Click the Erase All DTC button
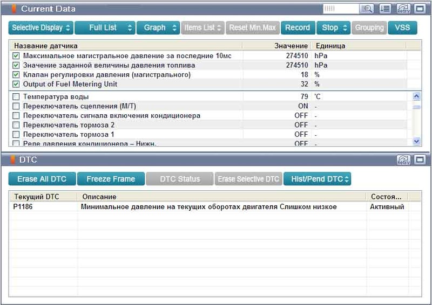Screen dimensions: 432x305 (x=42, y=179)
